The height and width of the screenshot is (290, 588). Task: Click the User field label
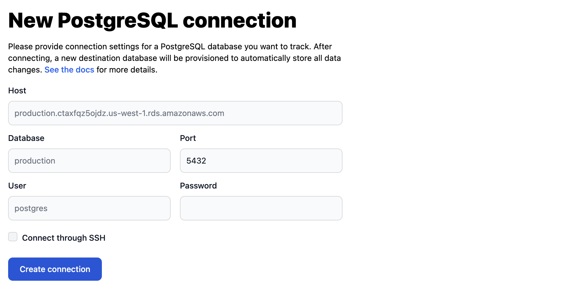[x=17, y=186]
